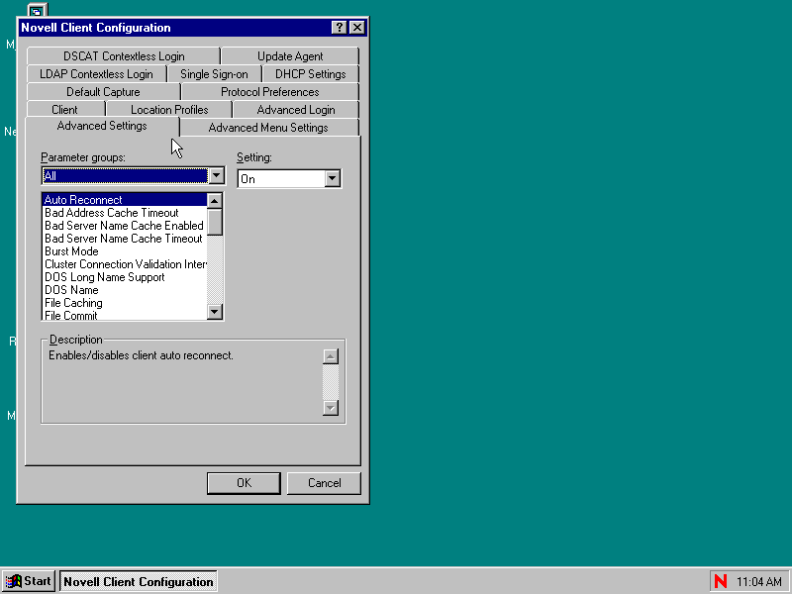792x594 pixels.
Task: Select Burst Mode in the parameter list
Action: pyautogui.click(x=125, y=251)
